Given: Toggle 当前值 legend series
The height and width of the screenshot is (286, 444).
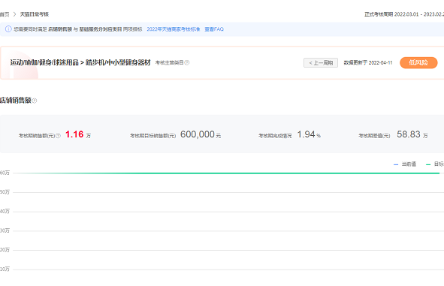Looking at the screenshot, I should 405,164.
